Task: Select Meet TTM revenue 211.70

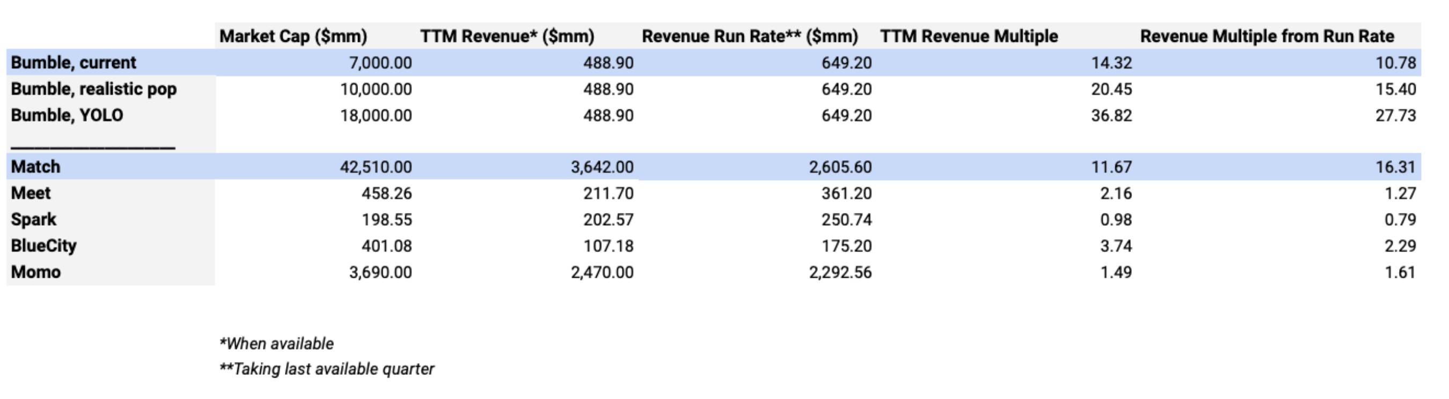Action: 608,193
